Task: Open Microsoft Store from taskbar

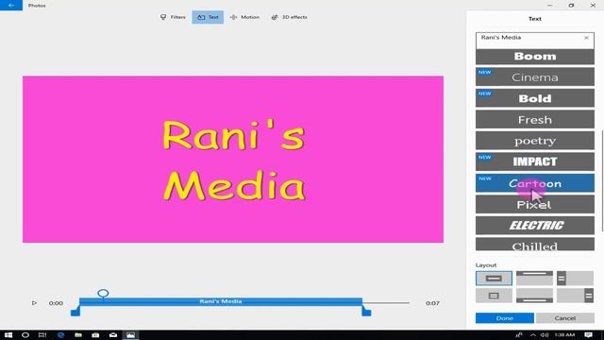Action: coord(95,335)
